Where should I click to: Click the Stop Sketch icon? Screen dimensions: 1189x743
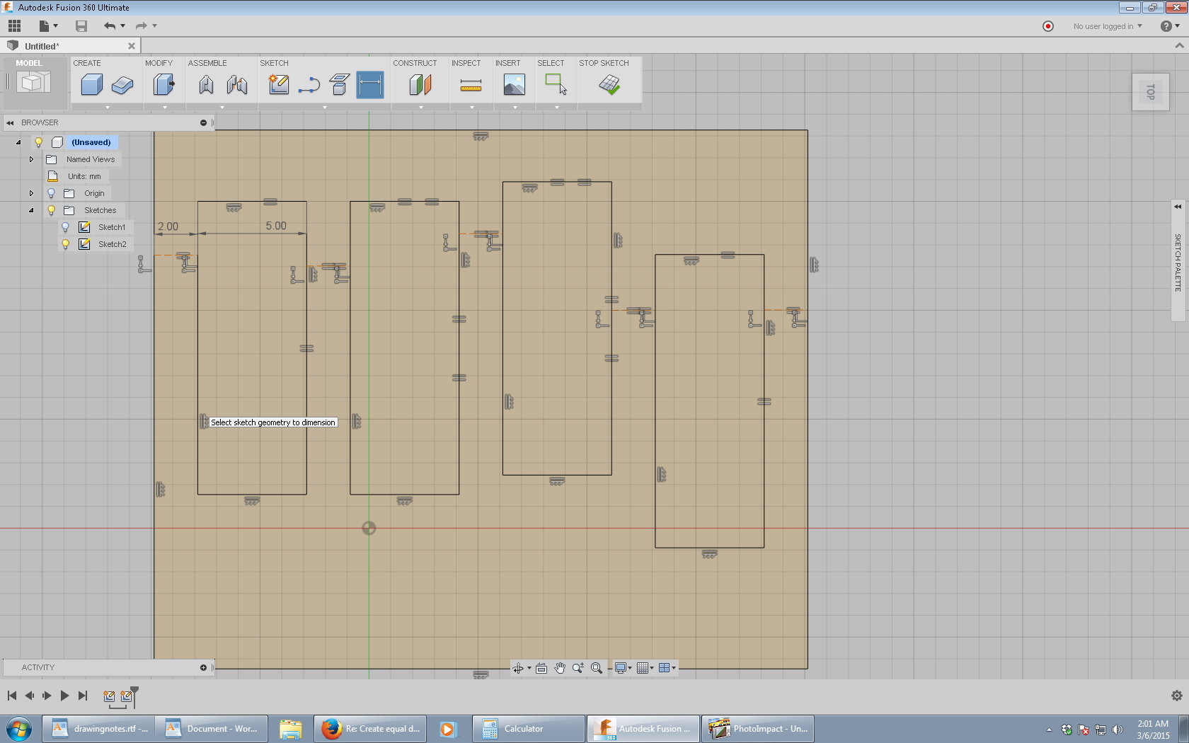pos(609,85)
